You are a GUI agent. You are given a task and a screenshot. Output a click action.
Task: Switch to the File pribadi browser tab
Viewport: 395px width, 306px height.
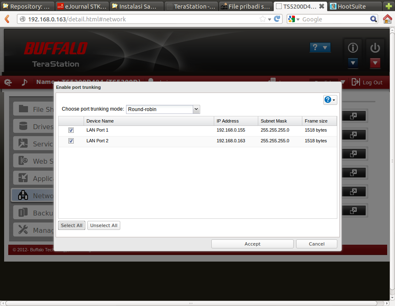[246, 6]
